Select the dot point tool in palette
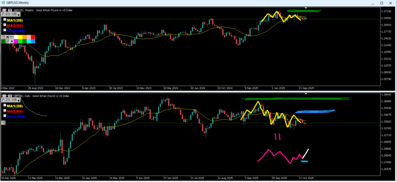 point(12,41)
